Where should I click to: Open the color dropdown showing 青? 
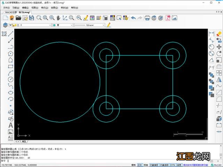tap(71, 25)
